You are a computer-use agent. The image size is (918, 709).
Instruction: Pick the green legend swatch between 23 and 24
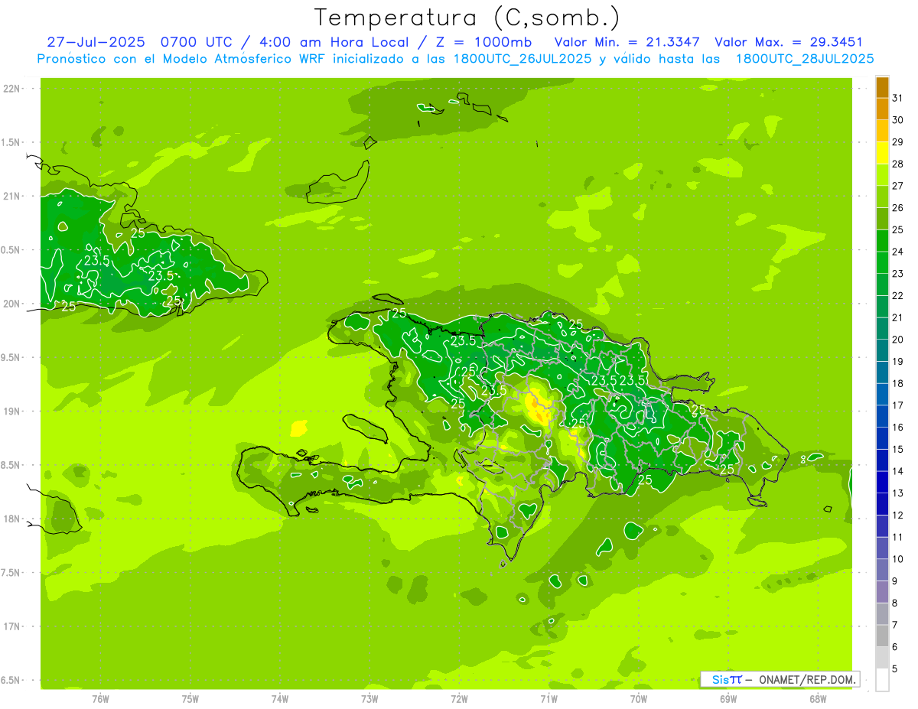(x=883, y=262)
